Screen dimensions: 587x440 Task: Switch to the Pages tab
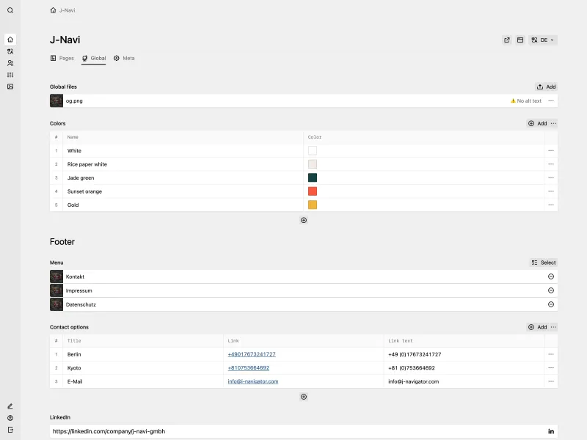point(62,58)
